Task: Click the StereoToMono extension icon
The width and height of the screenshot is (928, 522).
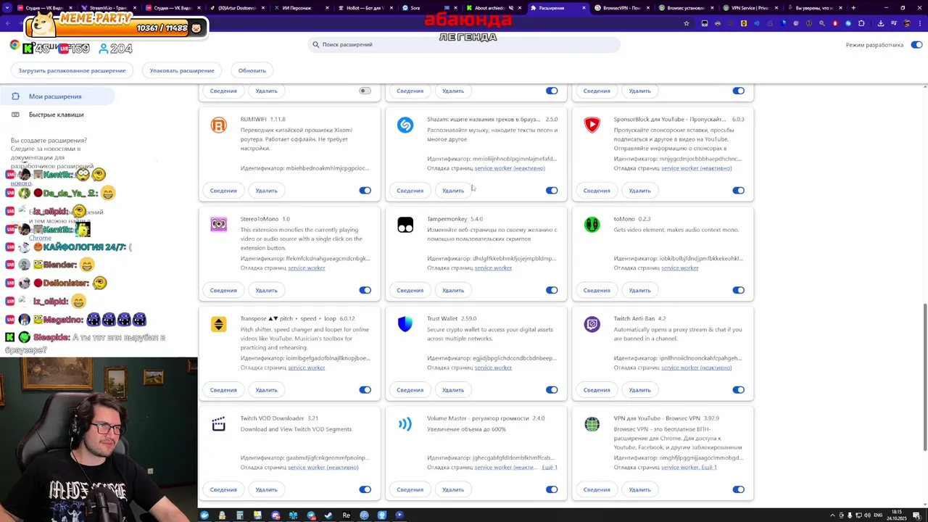Action: (218, 225)
